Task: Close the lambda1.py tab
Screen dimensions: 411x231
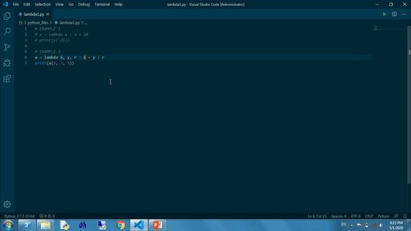Action: (x=48, y=14)
